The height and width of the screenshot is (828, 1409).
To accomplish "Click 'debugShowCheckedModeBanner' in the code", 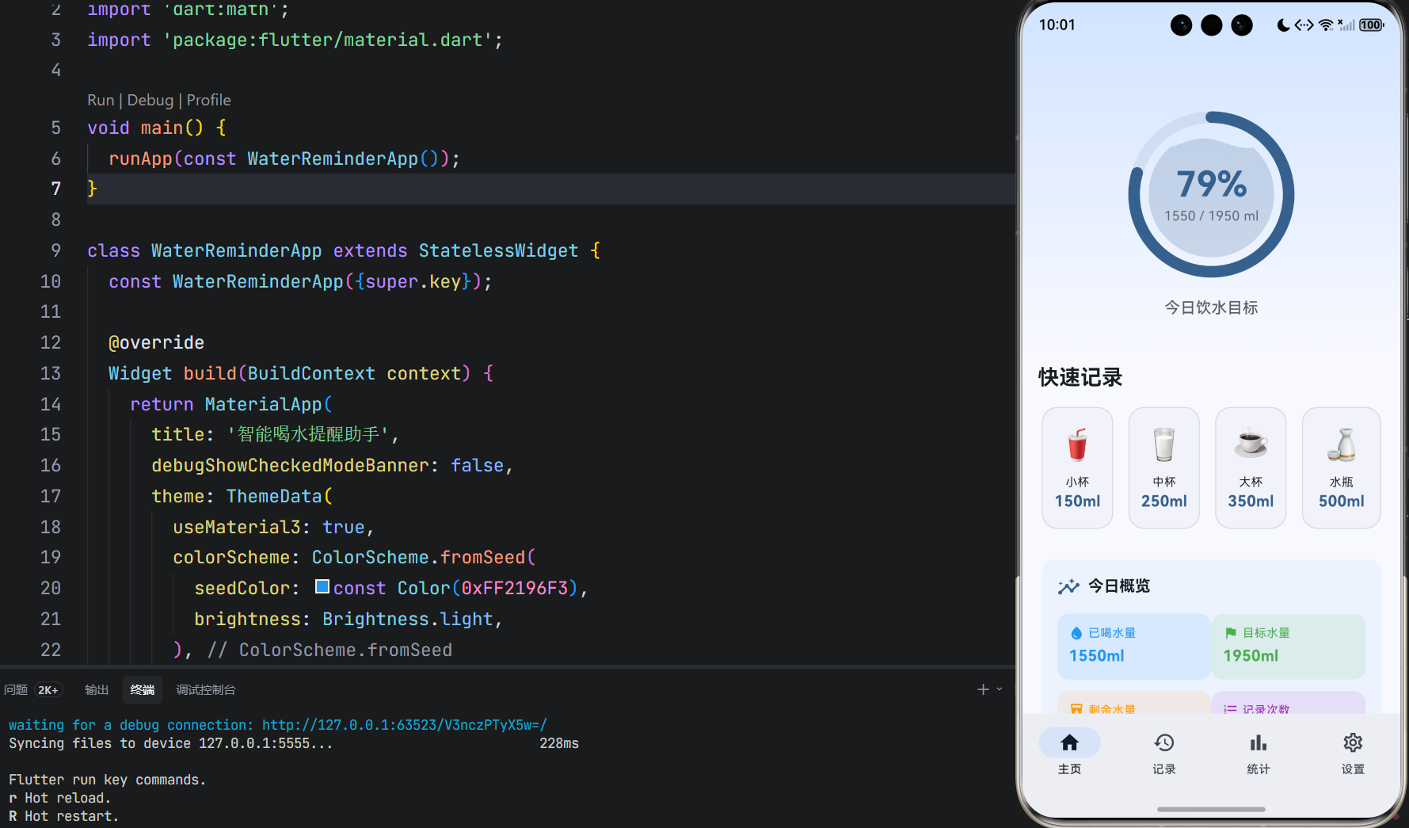I will [290, 465].
